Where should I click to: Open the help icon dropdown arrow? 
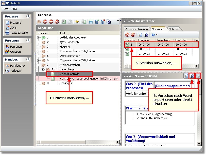157,35
